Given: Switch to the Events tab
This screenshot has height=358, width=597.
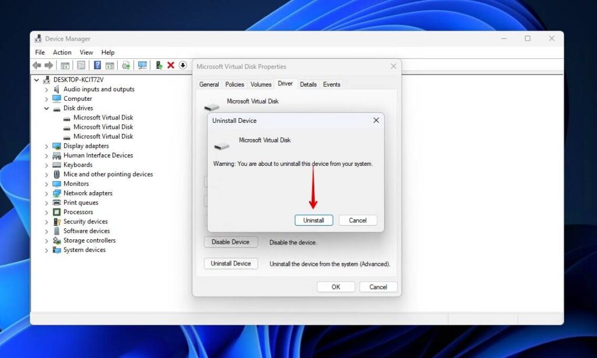Looking at the screenshot, I should click(331, 84).
